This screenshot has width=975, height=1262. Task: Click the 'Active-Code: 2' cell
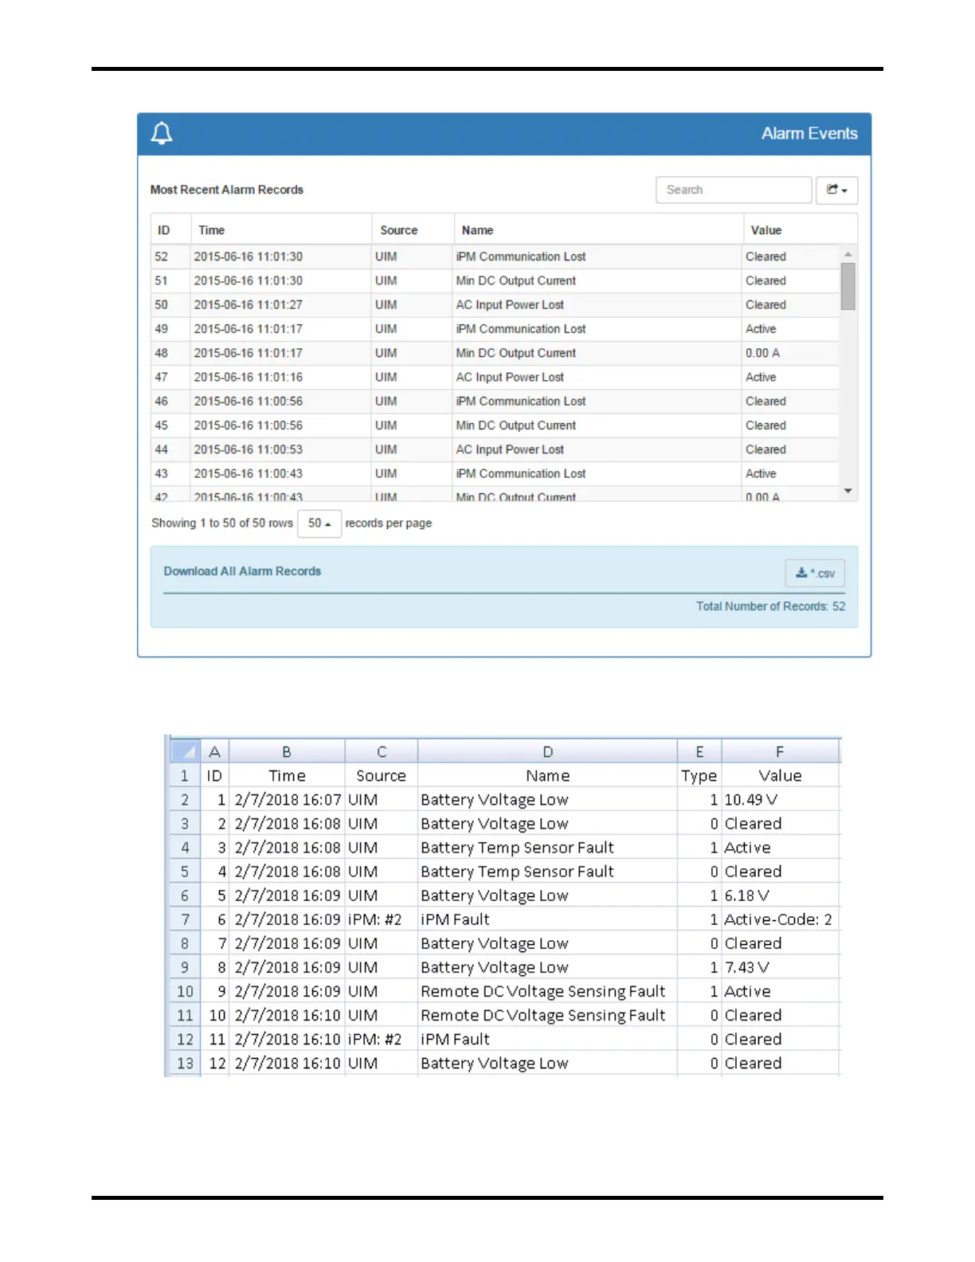[780, 919]
